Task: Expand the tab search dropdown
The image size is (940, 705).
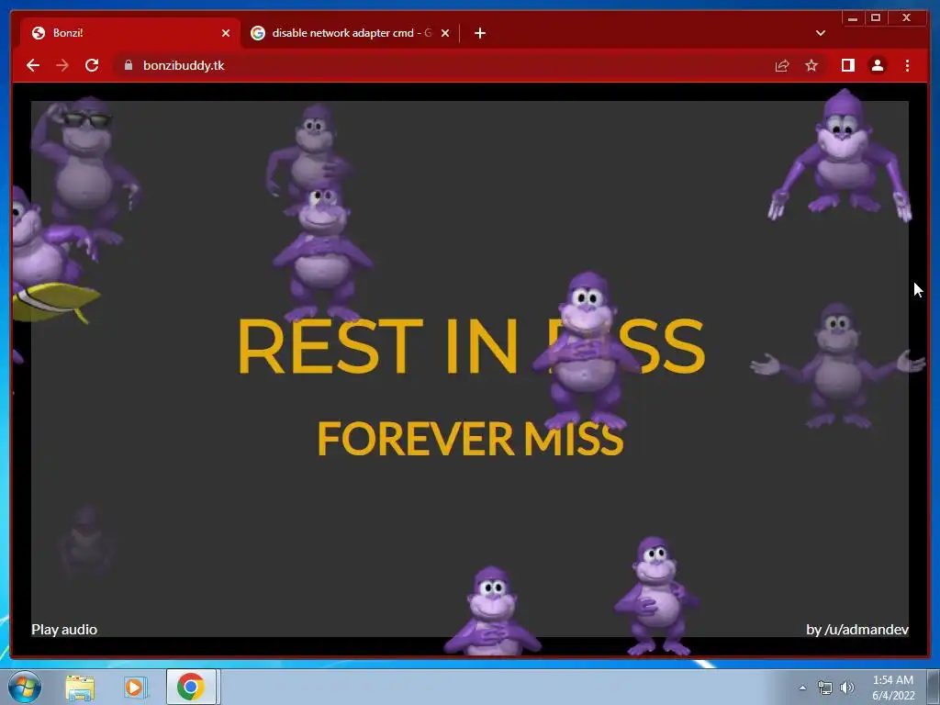Action: coord(821,33)
